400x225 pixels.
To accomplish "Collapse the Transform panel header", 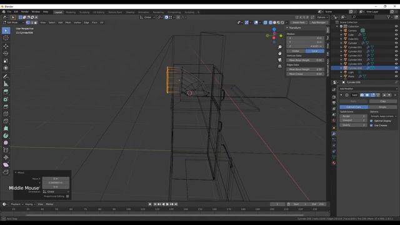I will click(x=294, y=27).
